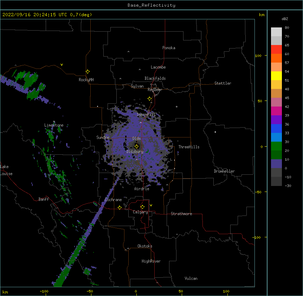Click the -100 tick on the horizontal axis

(44, 291)
